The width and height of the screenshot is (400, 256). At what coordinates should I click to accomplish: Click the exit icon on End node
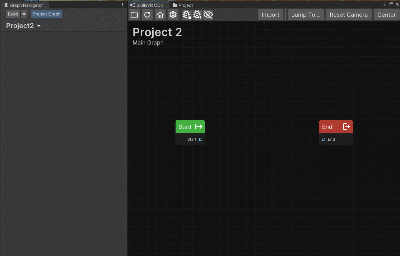click(346, 127)
